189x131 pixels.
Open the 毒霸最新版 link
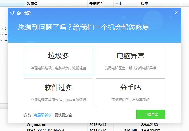(43, 115)
